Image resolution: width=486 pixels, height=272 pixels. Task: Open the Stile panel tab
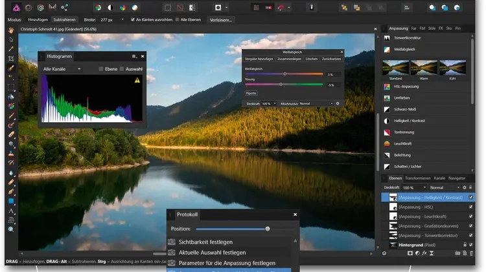432,28
